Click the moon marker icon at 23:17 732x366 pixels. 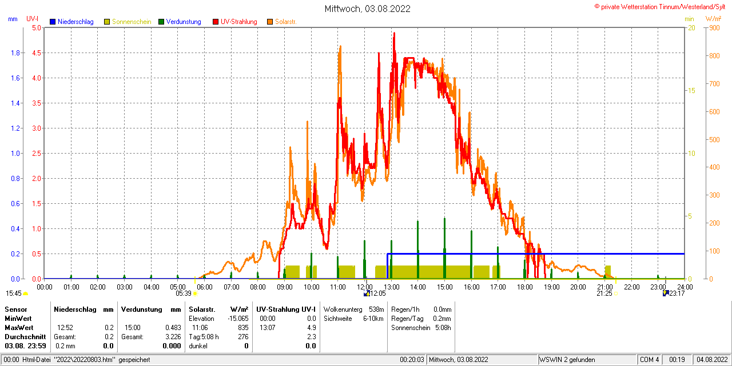(665, 293)
